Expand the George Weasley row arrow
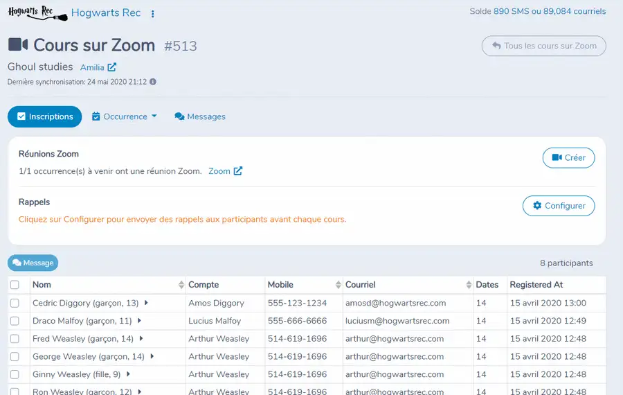623x395 pixels. 152,356
